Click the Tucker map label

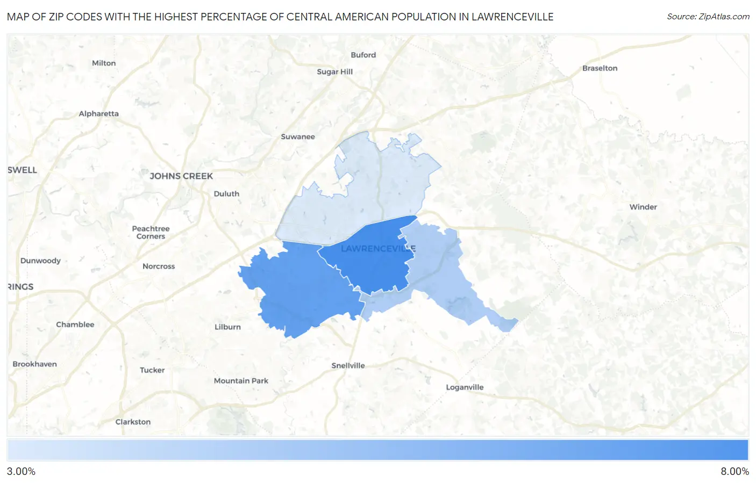[152, 371]
